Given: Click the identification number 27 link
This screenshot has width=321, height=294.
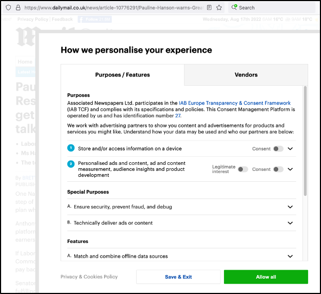Looking at the screenshot, I should coord(178,116).
